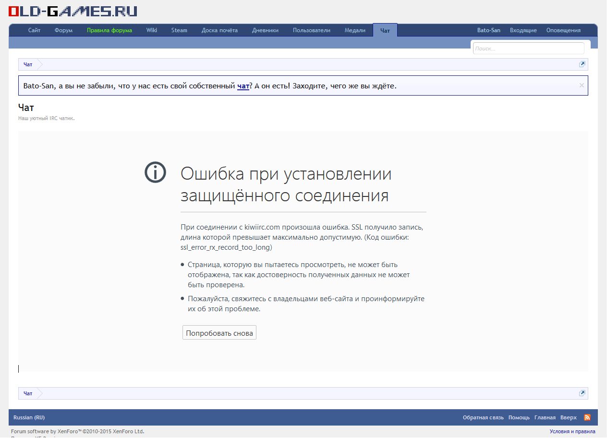The height and width of the screenshot is (439, 607).
Task: Open the Wiki navigation tab
Action: [x=152, y=30]
